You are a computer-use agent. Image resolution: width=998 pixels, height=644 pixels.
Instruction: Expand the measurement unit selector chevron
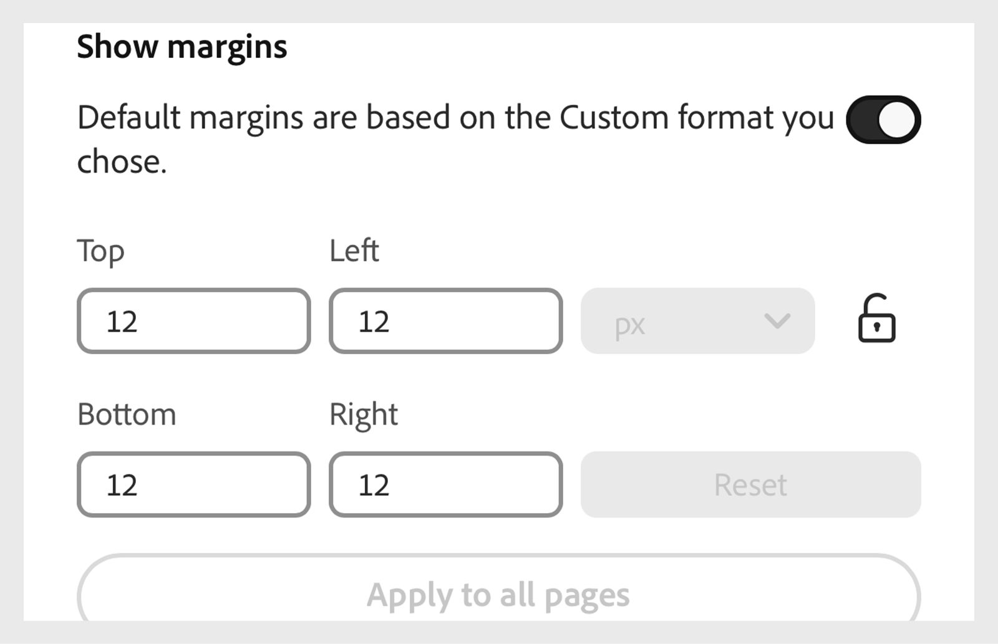[776, 322]
